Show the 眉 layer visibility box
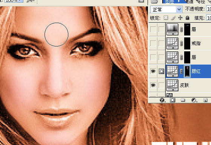Screen dimensions: 211x145 point(153,29)
